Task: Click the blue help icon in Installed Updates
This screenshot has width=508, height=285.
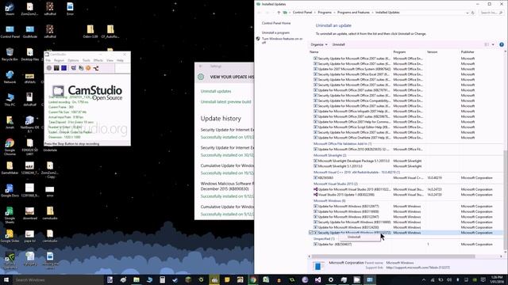Action: click(502, 44)
